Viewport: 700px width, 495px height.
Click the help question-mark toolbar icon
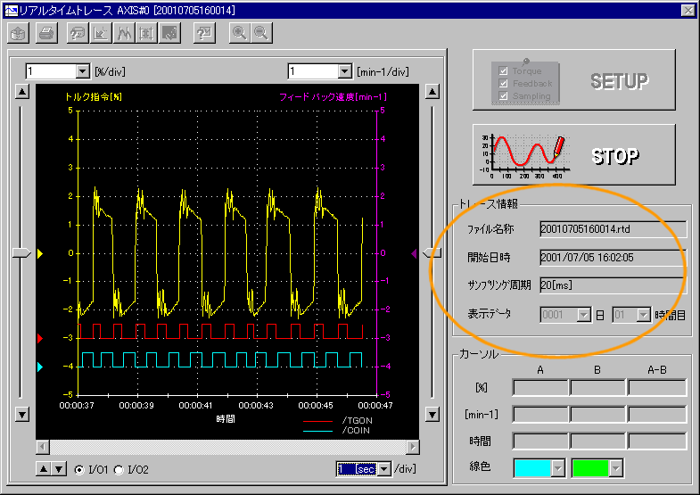[x=205, y=33]
